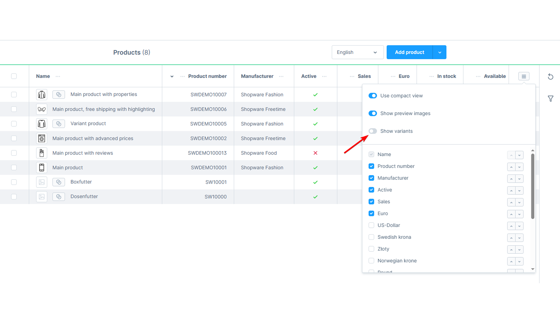Screen dimensions: 560x315
Task: Click the Boxfutter product image placeholder icon
Action: point(41,181)
